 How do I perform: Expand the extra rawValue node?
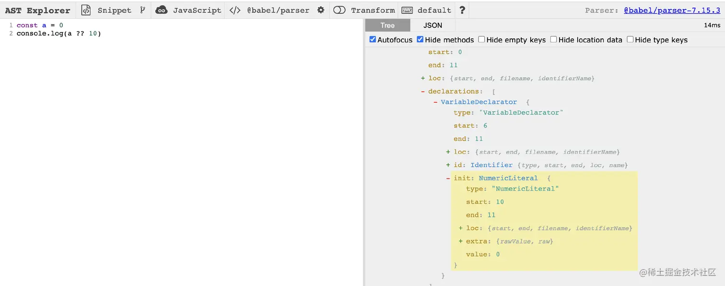pyautogui.click(x=461, y=241)
